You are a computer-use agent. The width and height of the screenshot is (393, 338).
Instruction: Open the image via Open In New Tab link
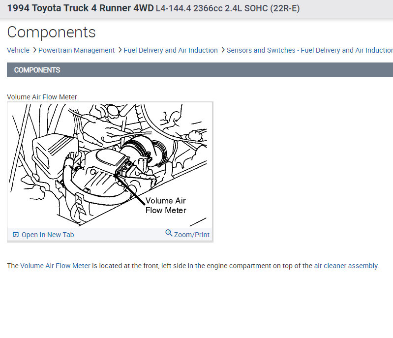click(x=48, y=235)
